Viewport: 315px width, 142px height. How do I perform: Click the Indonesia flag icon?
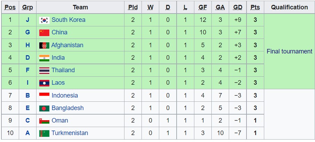44,95
